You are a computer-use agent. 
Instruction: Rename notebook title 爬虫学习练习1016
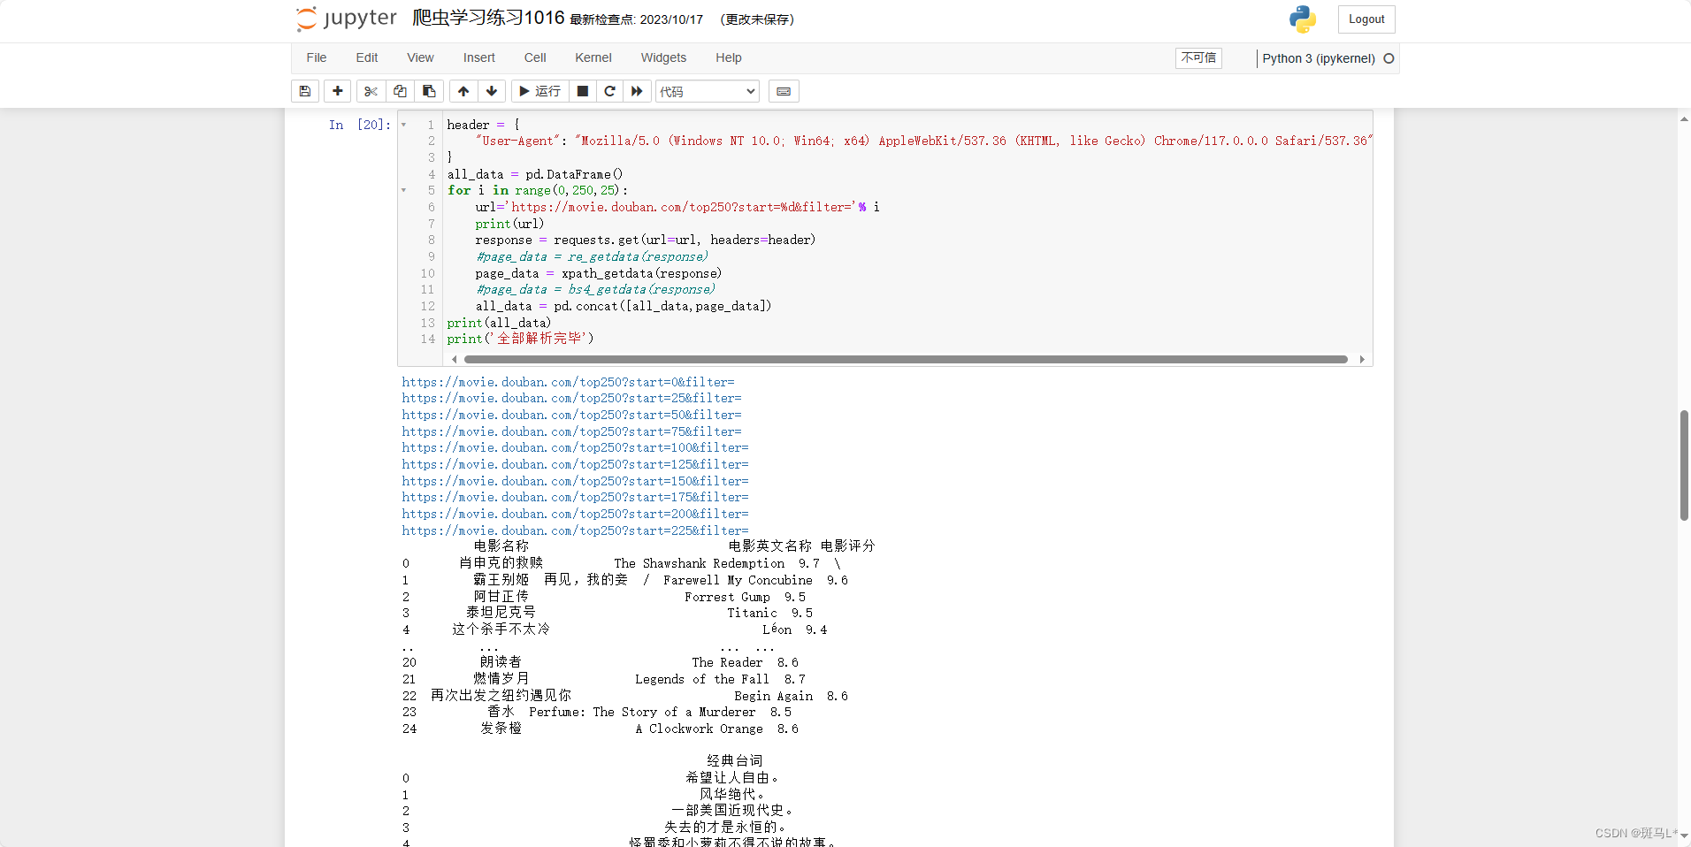tap(488, 18)
